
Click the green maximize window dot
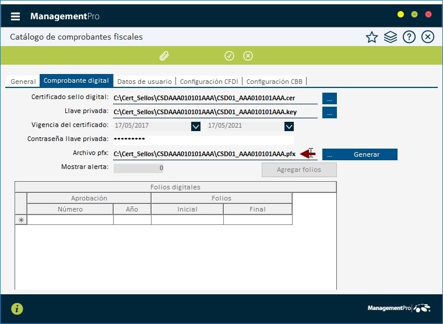pos(414,15)
